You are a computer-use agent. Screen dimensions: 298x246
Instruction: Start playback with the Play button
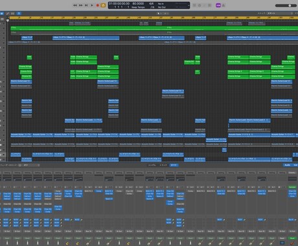coord(92,5)
